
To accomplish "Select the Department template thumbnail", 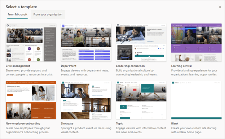I will (x=86, y=43).
